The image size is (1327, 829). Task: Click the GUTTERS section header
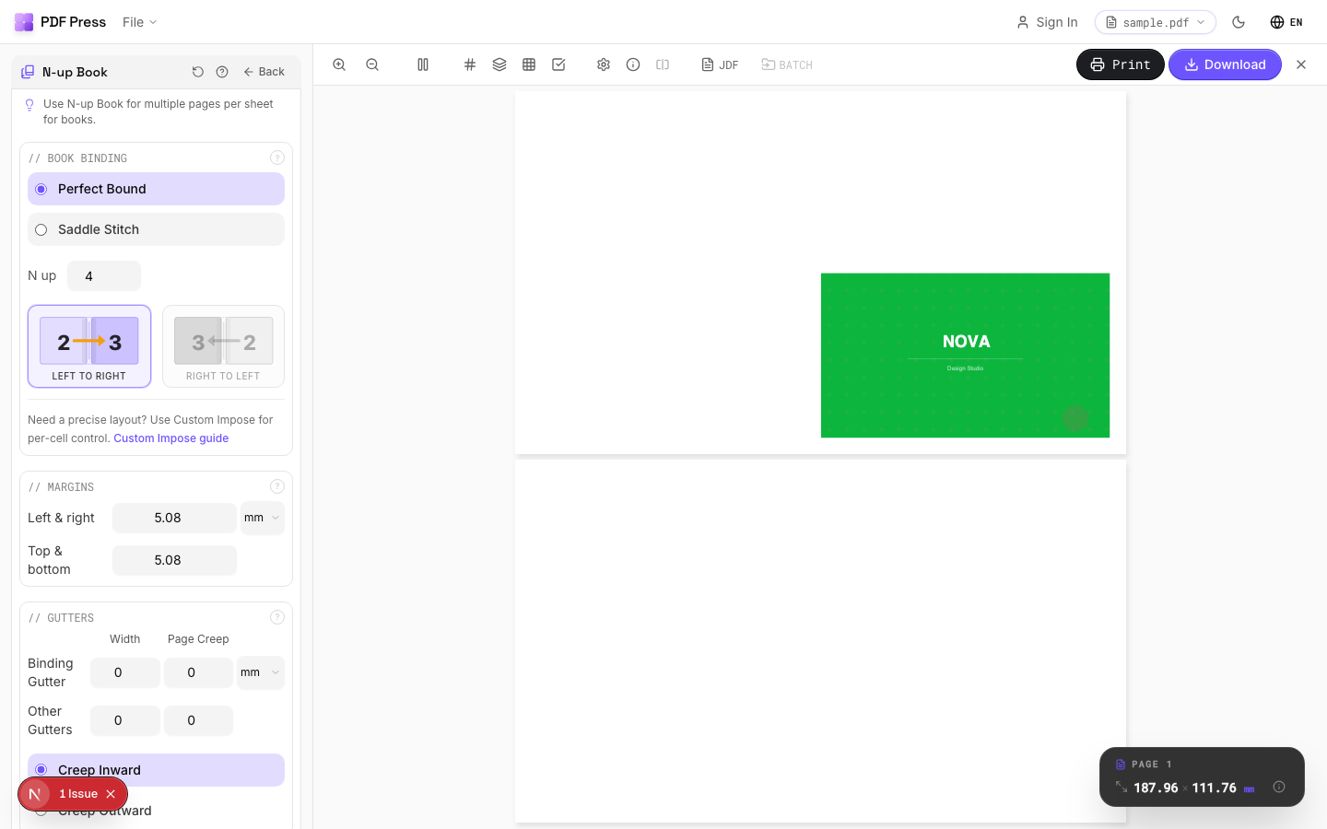point(61,618)
